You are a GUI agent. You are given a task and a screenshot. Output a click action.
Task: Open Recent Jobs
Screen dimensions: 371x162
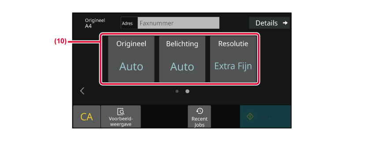click(200, 116)
